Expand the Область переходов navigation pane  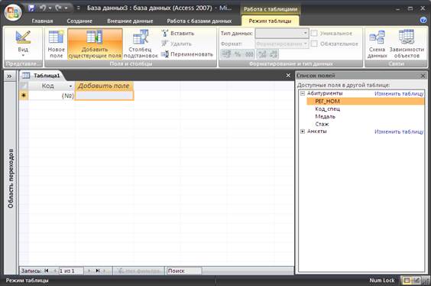[10, 76]
